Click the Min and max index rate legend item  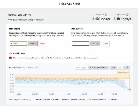coord(47,99)
